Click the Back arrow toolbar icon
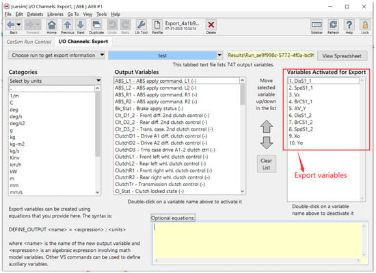The image size is (376, 273). click(x=10, y=25)
